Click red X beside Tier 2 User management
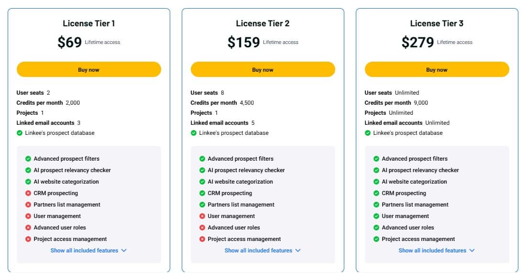 pyautogui.click(x=202, y=216)
